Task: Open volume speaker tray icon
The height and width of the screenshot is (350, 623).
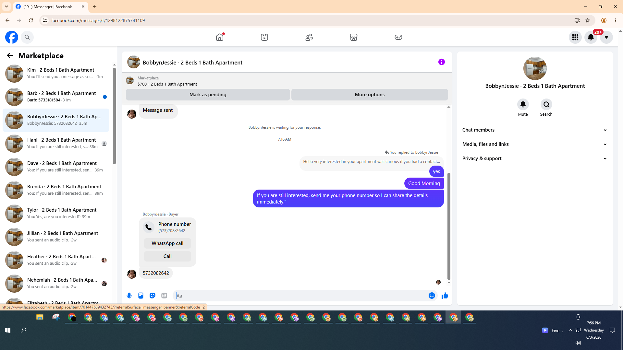Action: (578, 343)
